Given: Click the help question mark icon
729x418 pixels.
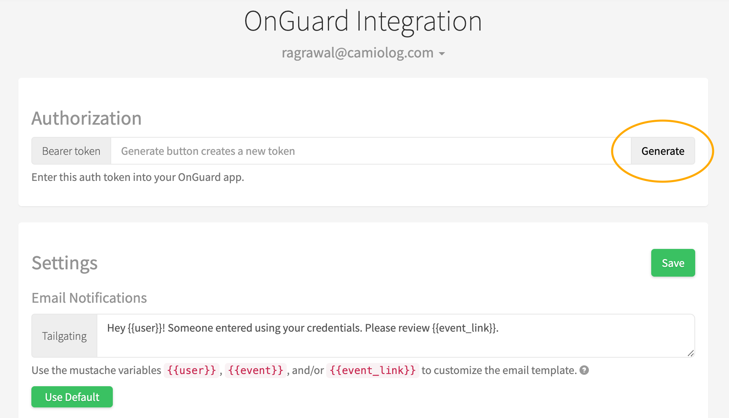Looking at the screenshot, I should pyautogui.click(x=584, y=370).
